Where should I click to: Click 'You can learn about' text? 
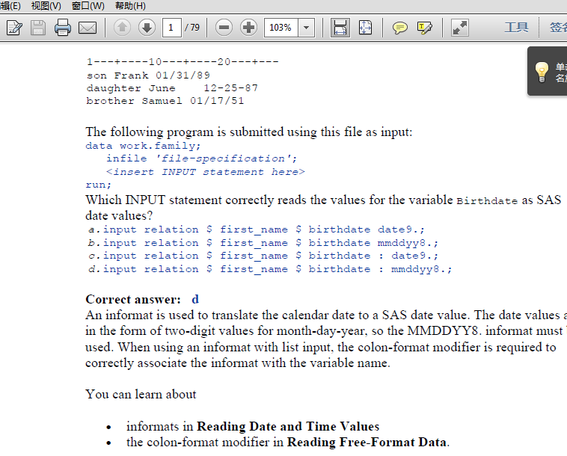(141, 394)
